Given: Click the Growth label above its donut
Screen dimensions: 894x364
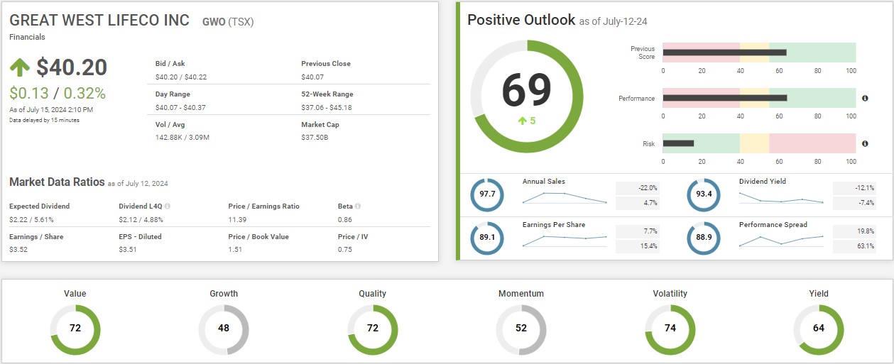Looking at the screenshot, I should (x=224, y=293).
